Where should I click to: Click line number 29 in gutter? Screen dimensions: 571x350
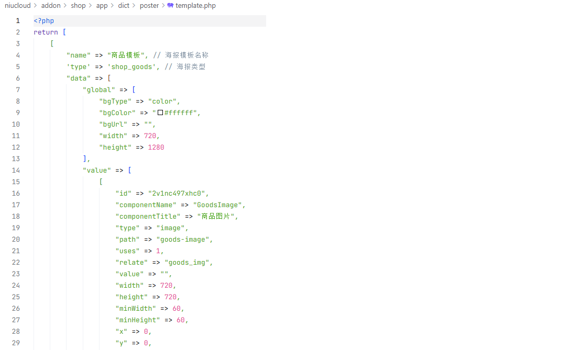[x=16, y=343]
